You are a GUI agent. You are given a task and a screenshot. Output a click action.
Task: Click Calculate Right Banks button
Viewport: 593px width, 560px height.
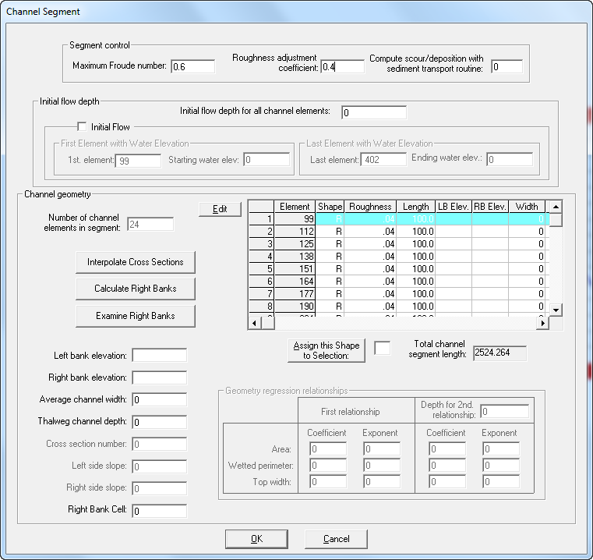tap(135, 289)
